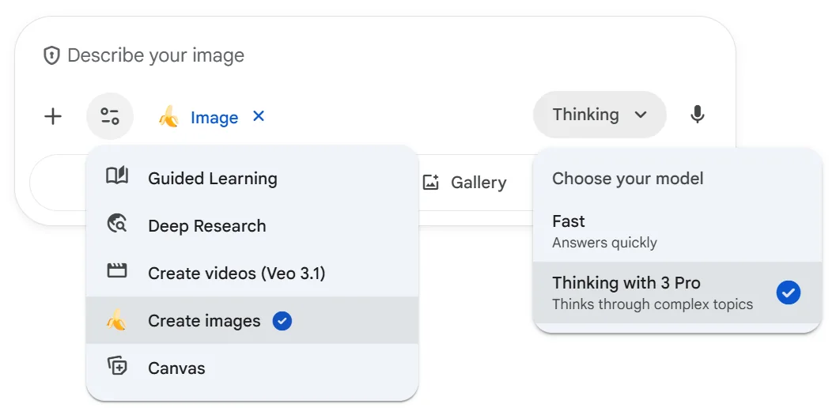
Task: Click the banana icon in Create images row
Action: click(116, 320)
